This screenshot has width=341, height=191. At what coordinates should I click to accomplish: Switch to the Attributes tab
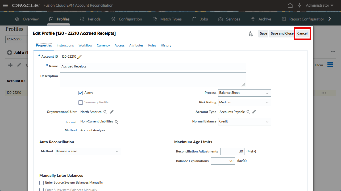pyautogui.click(x=136, y=45)
